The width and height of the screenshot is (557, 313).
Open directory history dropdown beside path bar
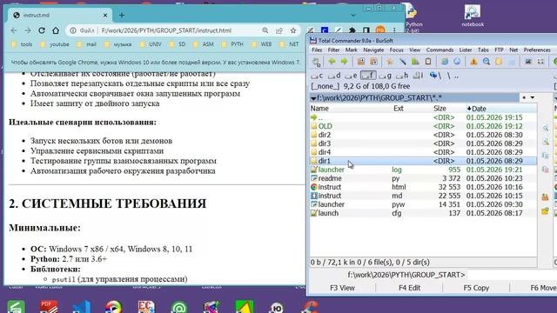(x=533, y=97)
